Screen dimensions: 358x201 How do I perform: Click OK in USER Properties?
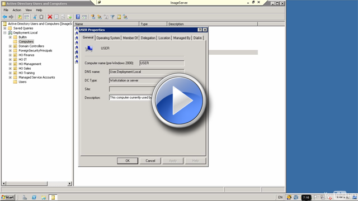click(x=128, y=161)
